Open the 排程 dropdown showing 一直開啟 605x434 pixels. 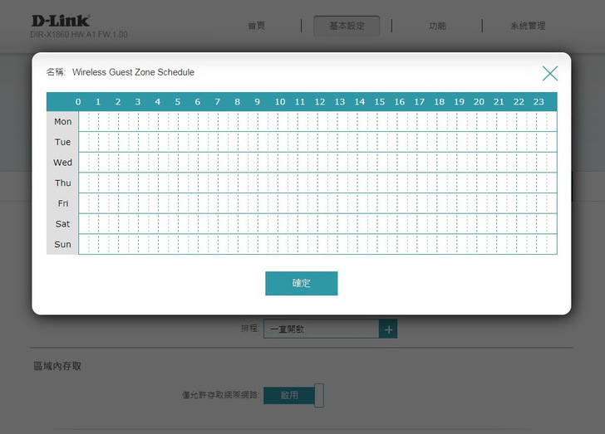point(321,329)
